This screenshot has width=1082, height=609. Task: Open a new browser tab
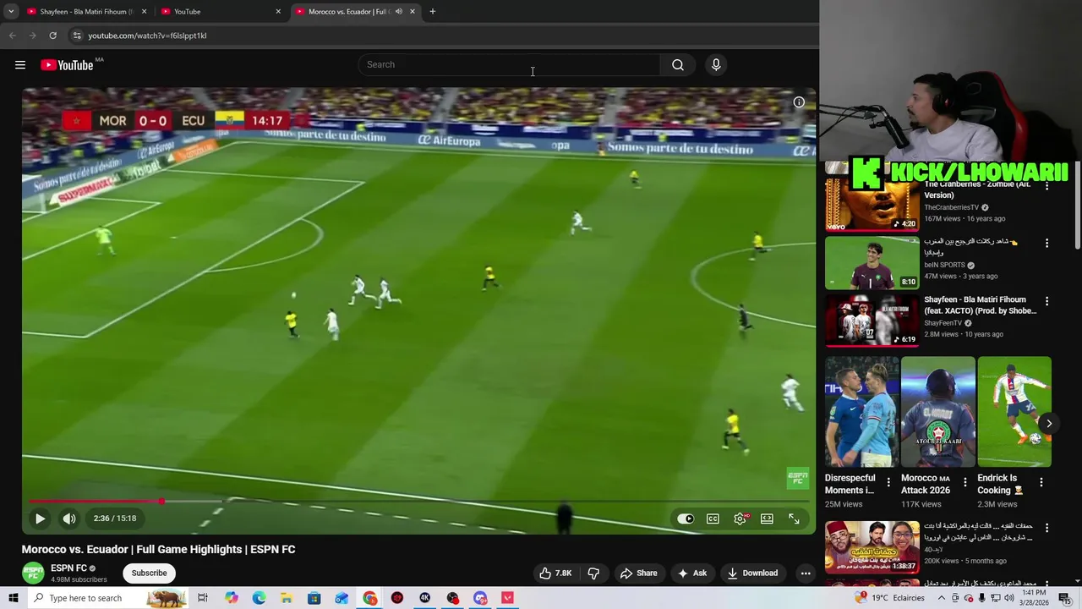(x=432, y=12)
